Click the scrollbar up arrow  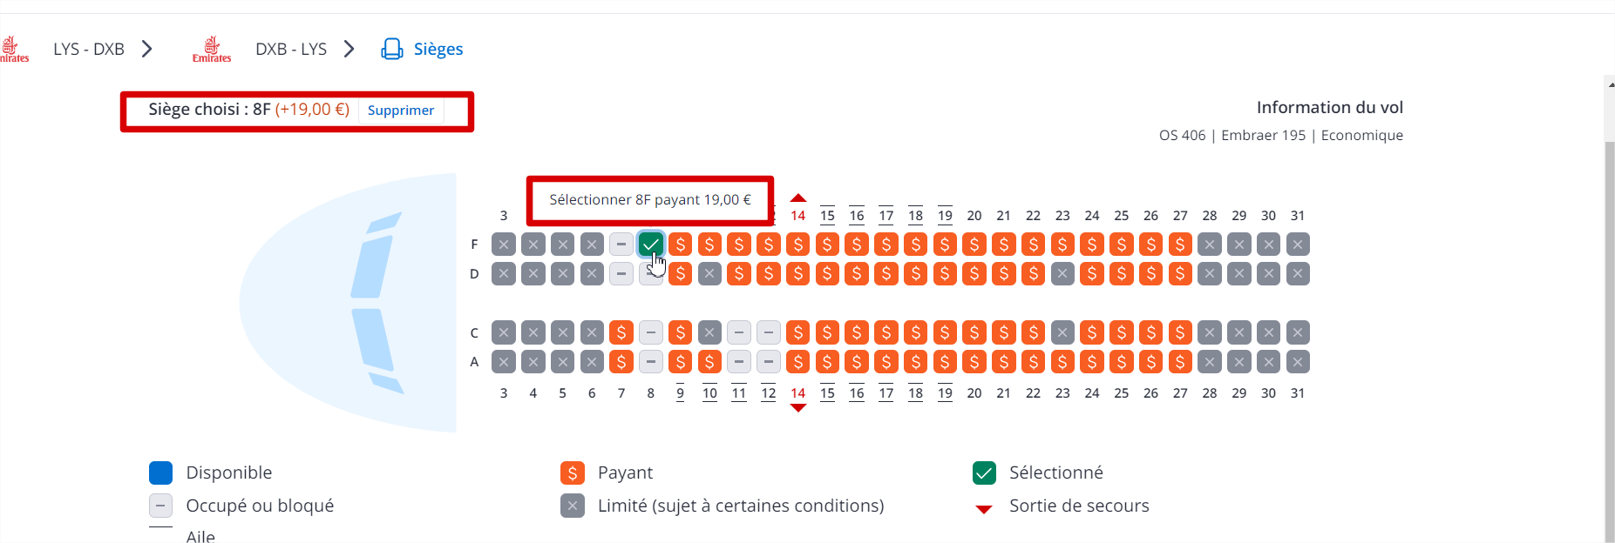pos(1609,84)
